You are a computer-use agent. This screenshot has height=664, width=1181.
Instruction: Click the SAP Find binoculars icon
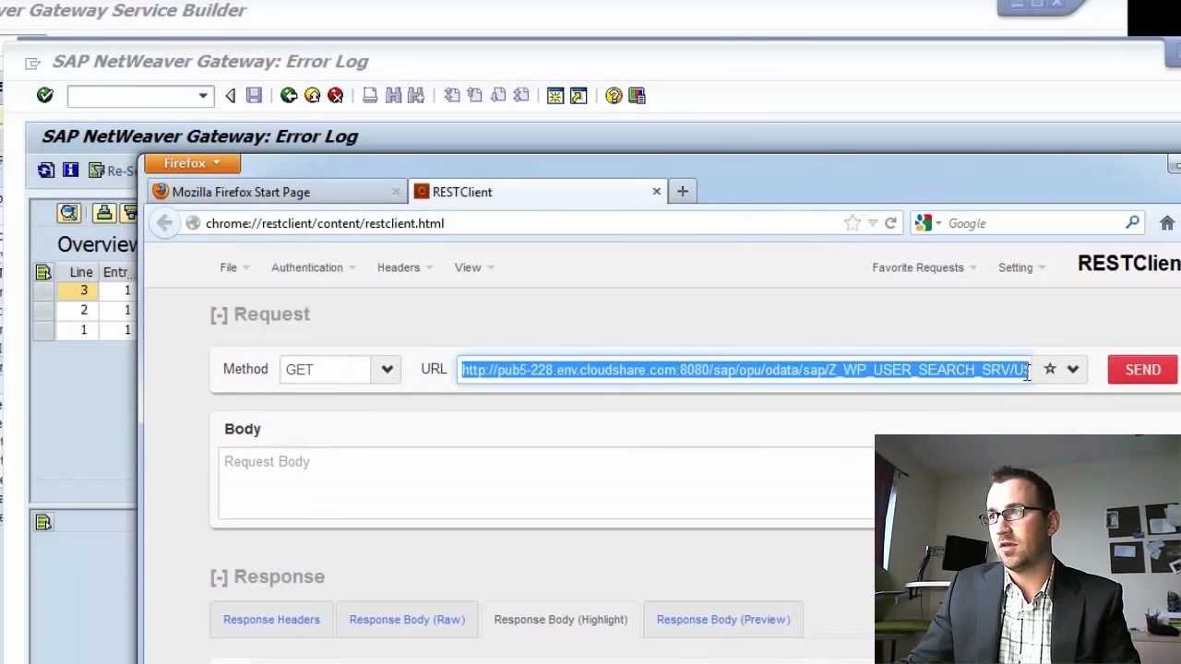(393, 95)
